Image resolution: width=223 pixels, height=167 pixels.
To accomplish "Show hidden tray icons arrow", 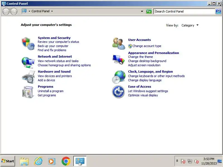I will point(177,161).
